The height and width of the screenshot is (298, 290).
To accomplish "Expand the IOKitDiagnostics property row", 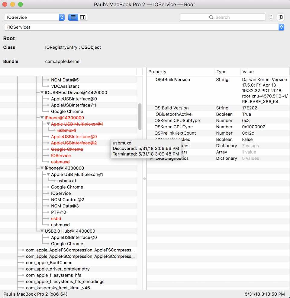I will click(x=151, y=158).
